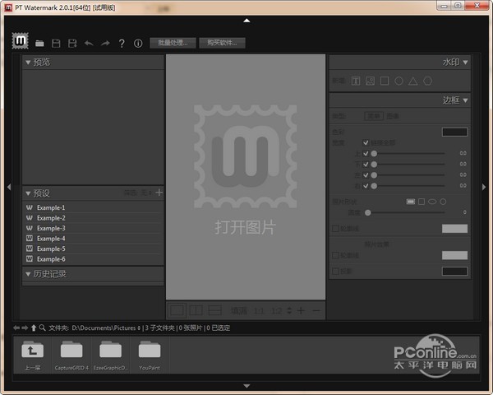Viewport: 493px width, 395px height.
Task: Toggle the 链接全部 (link all) checkbox
Action: pyautogui.click(x=366, y=142)
